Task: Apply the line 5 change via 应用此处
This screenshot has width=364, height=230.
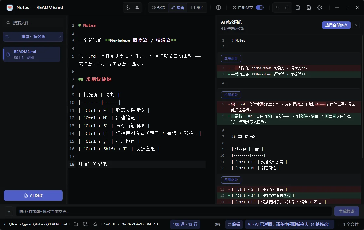Action: click(231, 95)
